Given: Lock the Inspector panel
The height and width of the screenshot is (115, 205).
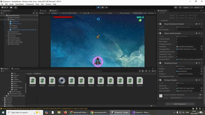Looking at the screenshot, I should [201, 11].
